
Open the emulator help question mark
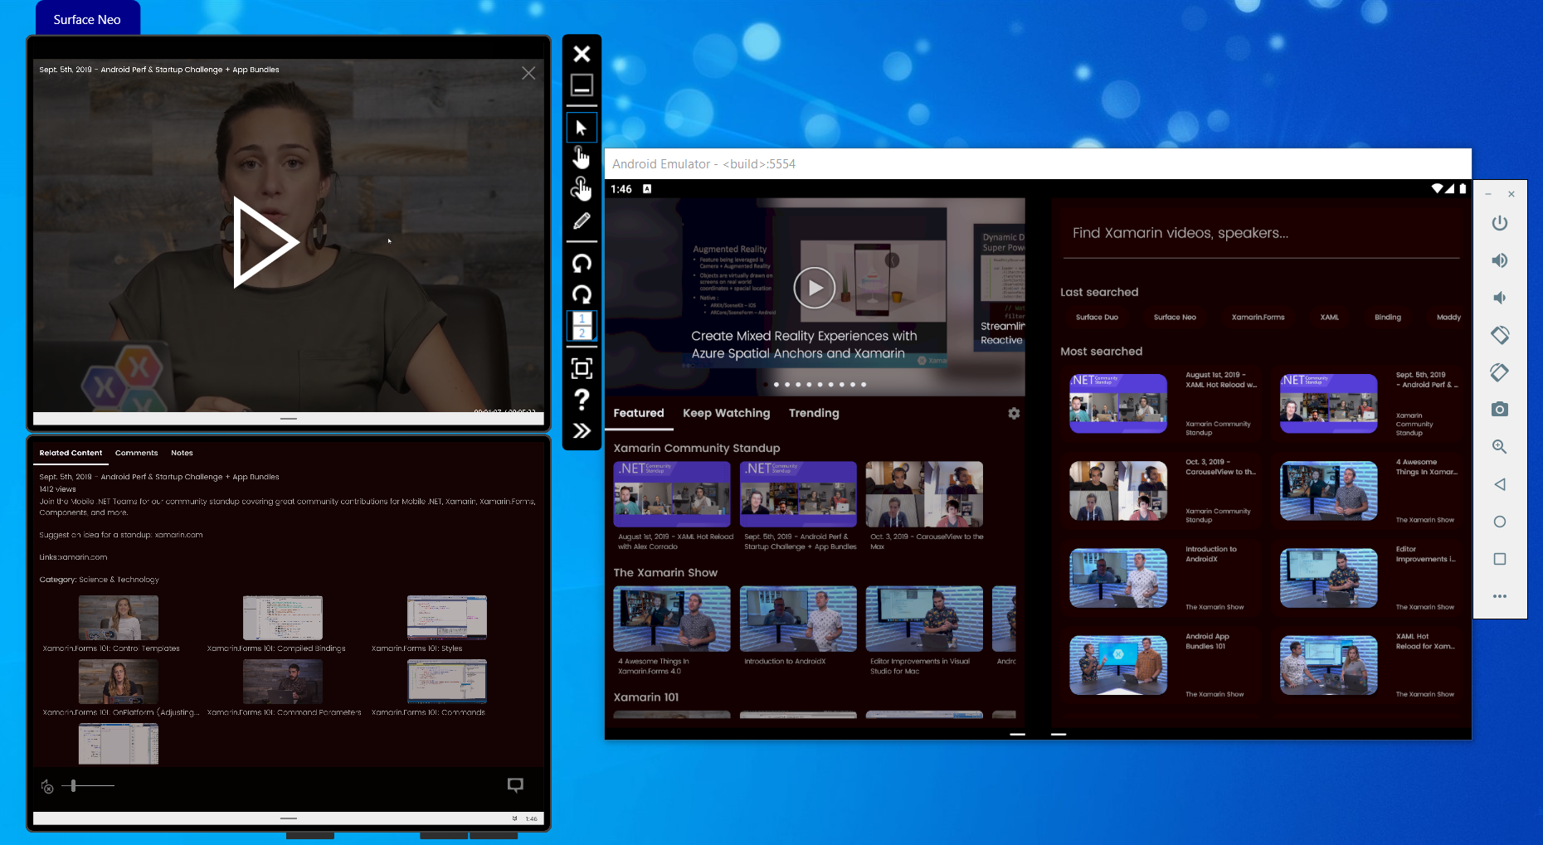(x=582, y=400)
